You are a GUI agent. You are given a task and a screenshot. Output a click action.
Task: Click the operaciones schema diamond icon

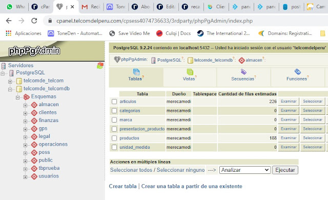[34, 145]
